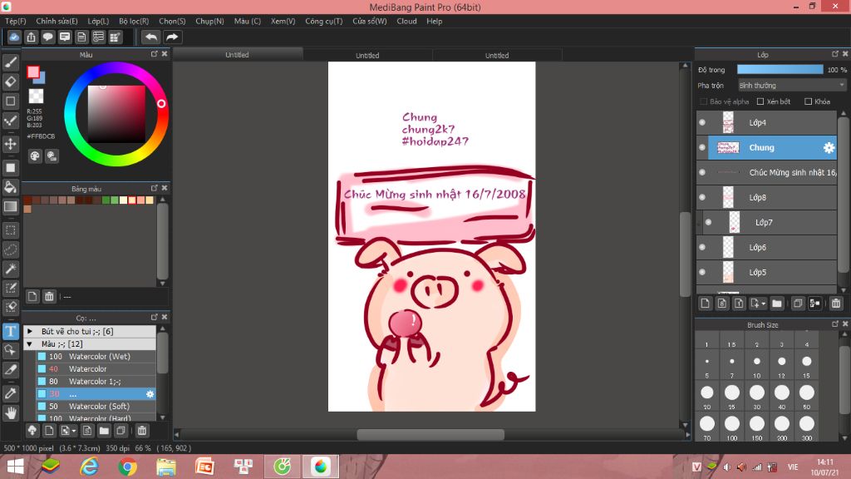This screenshot has height=479, width=851.
Task: Open the Công cụ(T) menu
Action: [324, 21]
